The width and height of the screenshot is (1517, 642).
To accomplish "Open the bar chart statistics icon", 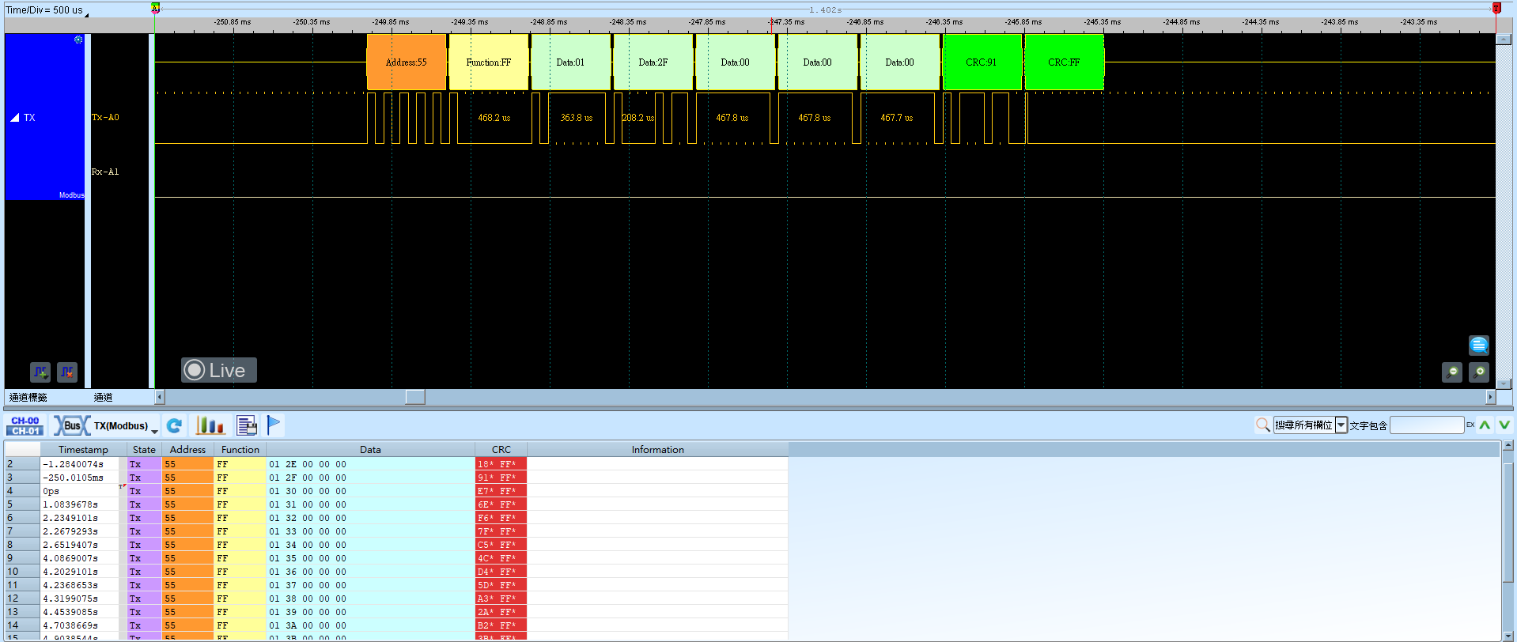I will pyautogui.click(x=210, y=425).
